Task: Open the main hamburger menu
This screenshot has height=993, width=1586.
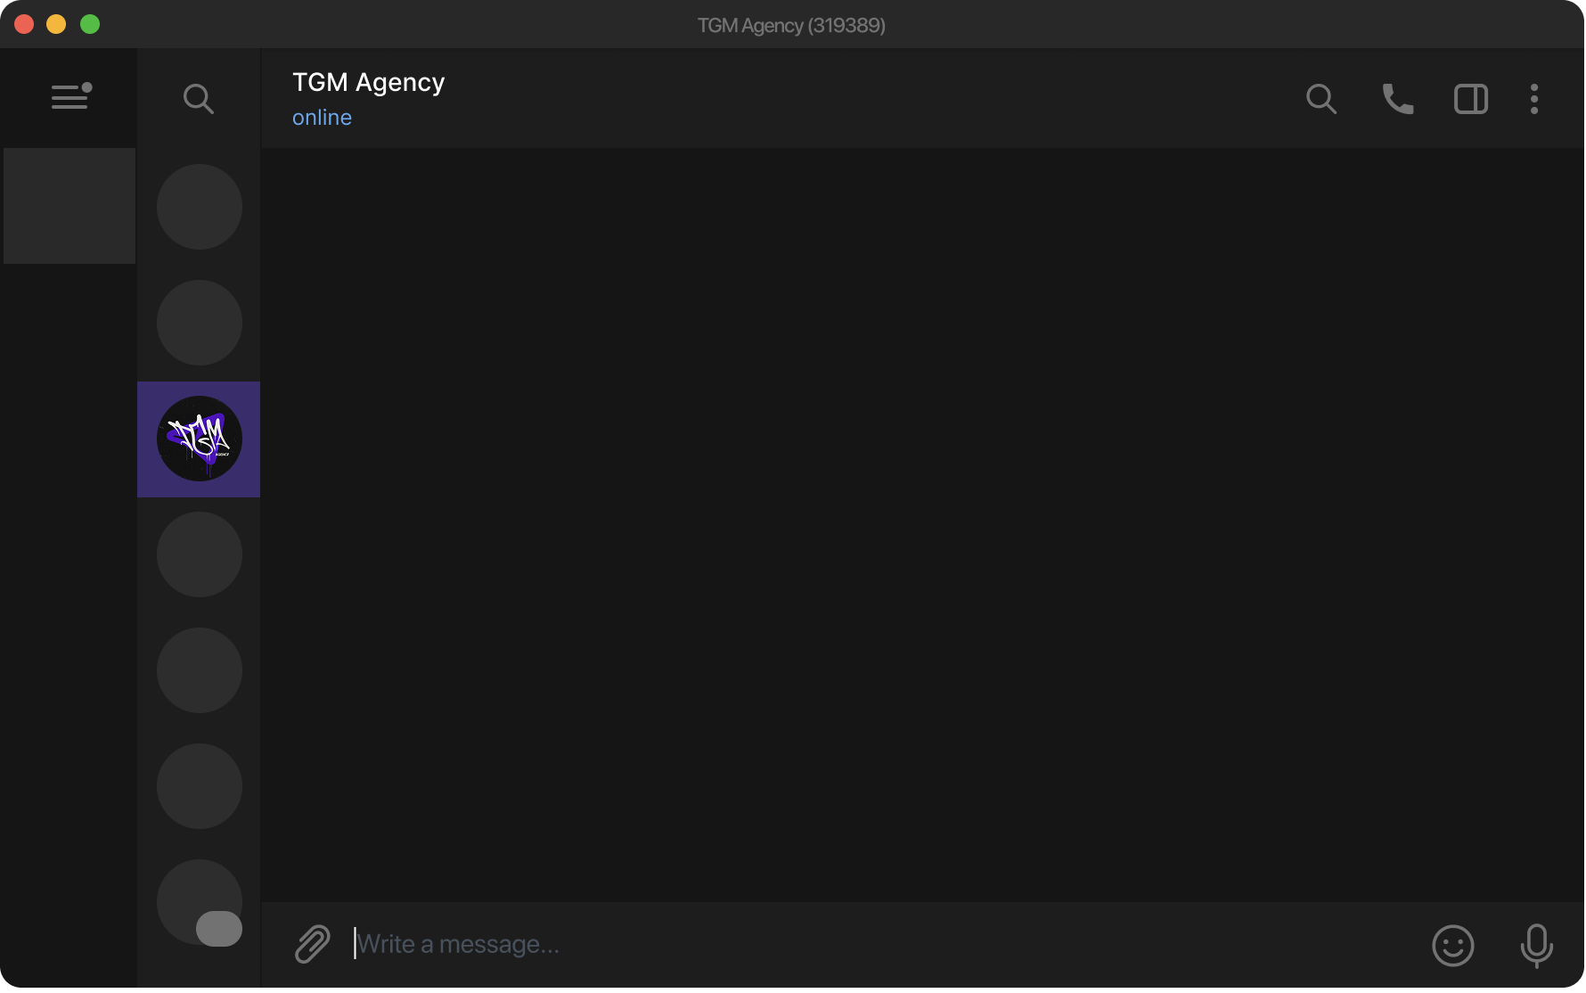Action: [71, 96]
